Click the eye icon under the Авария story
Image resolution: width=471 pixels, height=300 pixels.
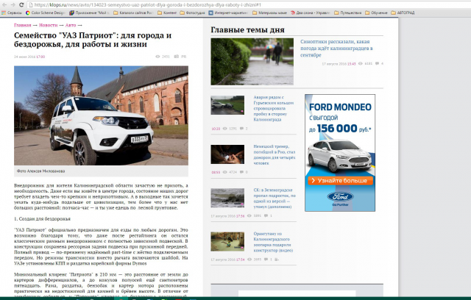click(224, 129)
